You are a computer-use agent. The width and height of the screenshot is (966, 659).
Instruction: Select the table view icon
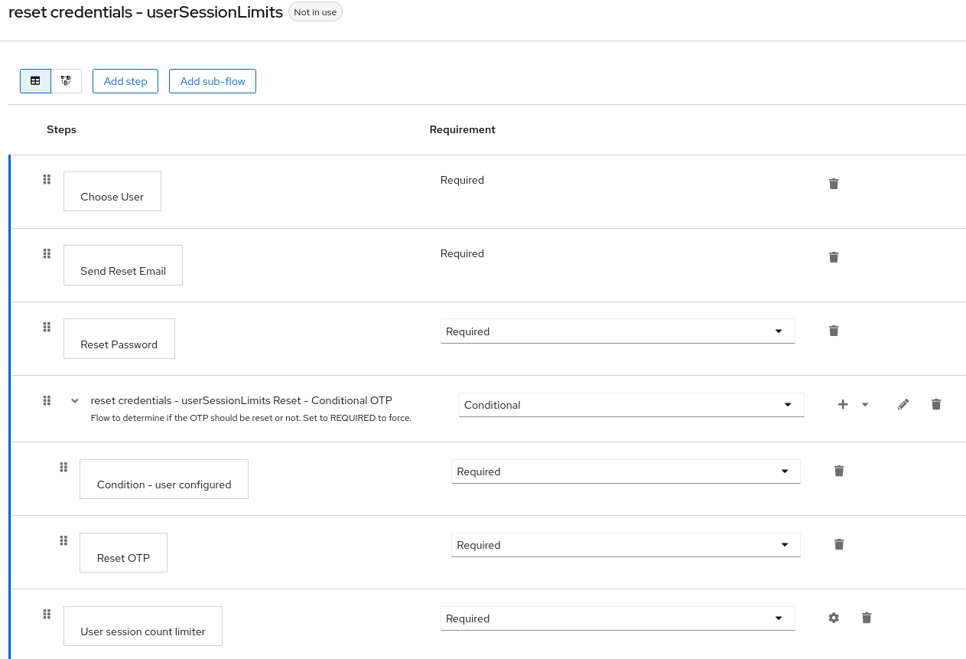pos(35,80)
